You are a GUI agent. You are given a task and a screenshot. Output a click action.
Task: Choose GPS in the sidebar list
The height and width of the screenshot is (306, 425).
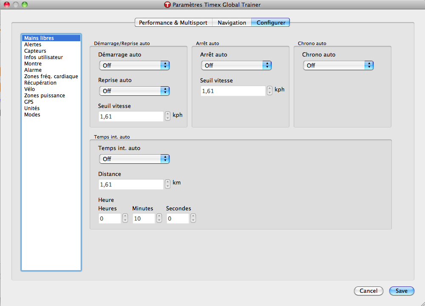29,102
